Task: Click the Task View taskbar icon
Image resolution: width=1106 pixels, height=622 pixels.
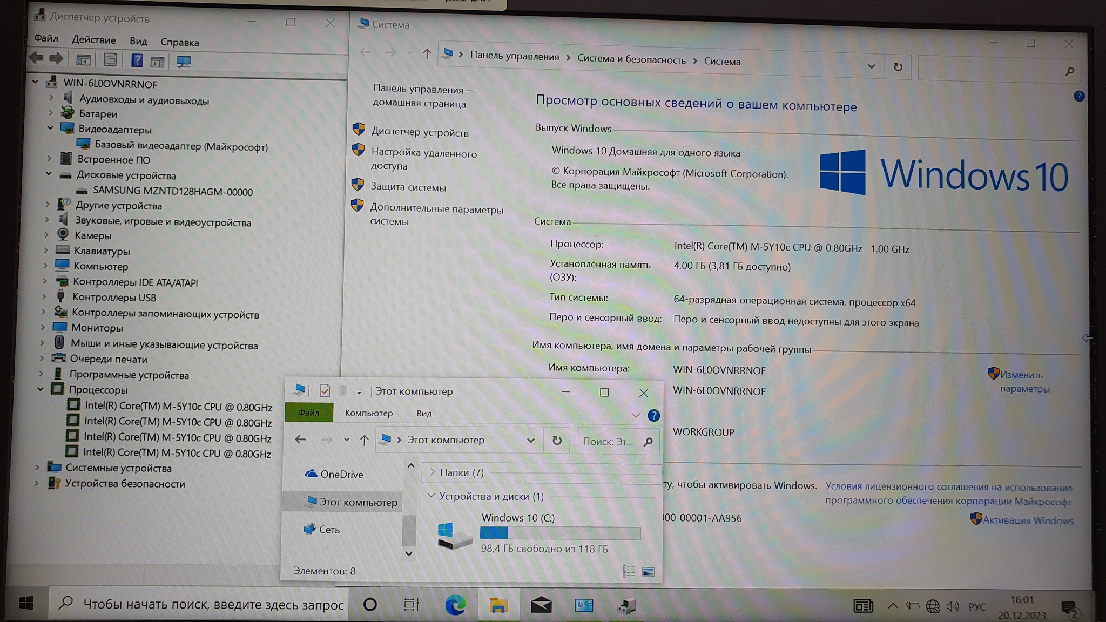Action: pyautogui.click(x=412, y=605)
